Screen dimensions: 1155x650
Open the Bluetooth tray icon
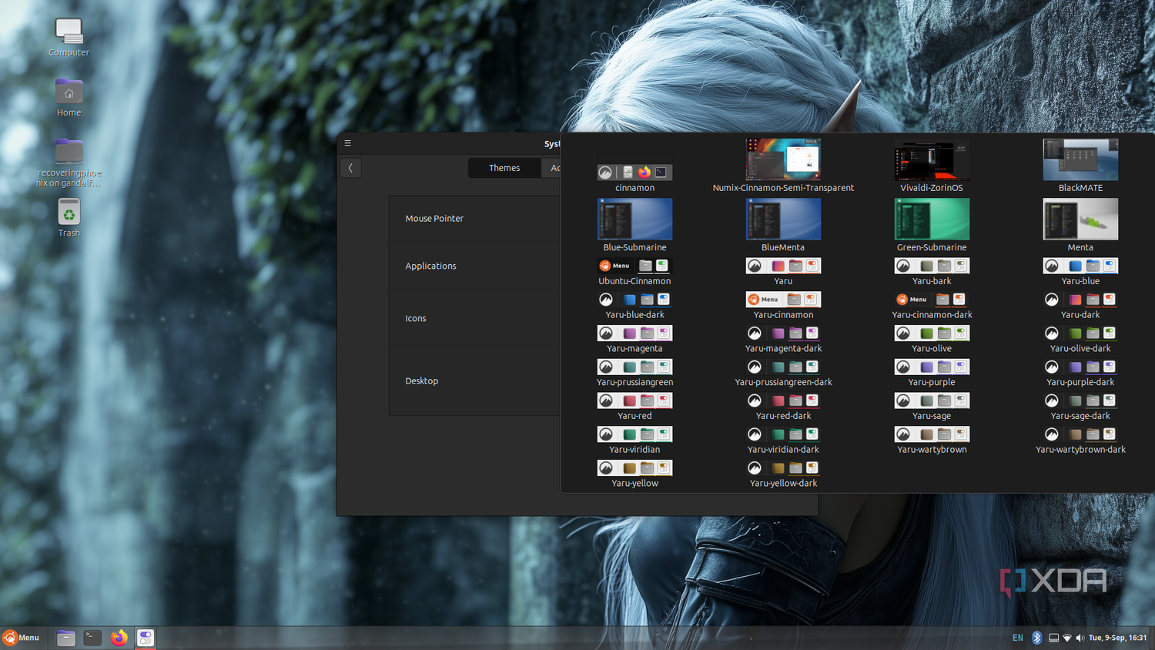point(1036,638)
